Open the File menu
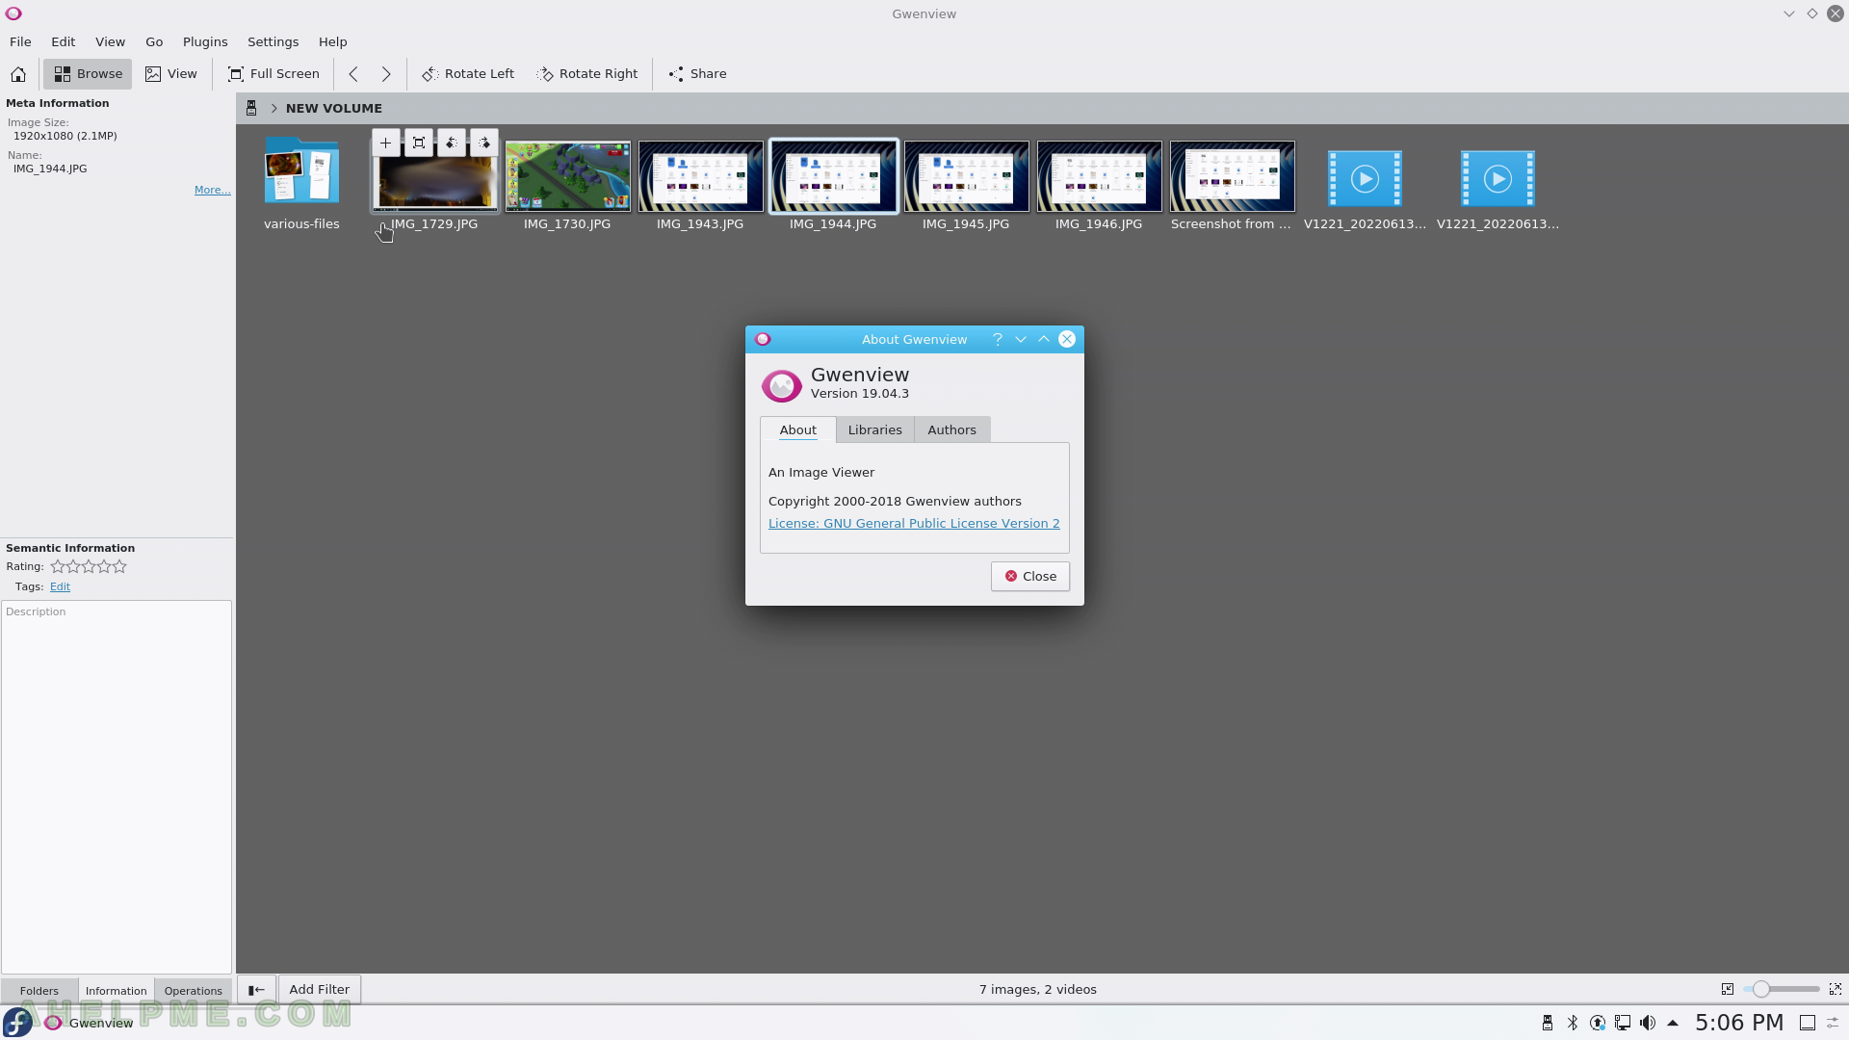 pos(20,41)
